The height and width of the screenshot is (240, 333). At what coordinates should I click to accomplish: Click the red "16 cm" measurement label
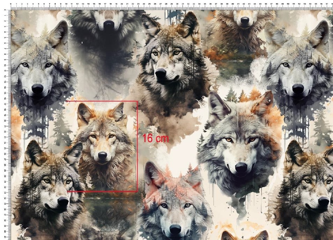click(156, 138)
